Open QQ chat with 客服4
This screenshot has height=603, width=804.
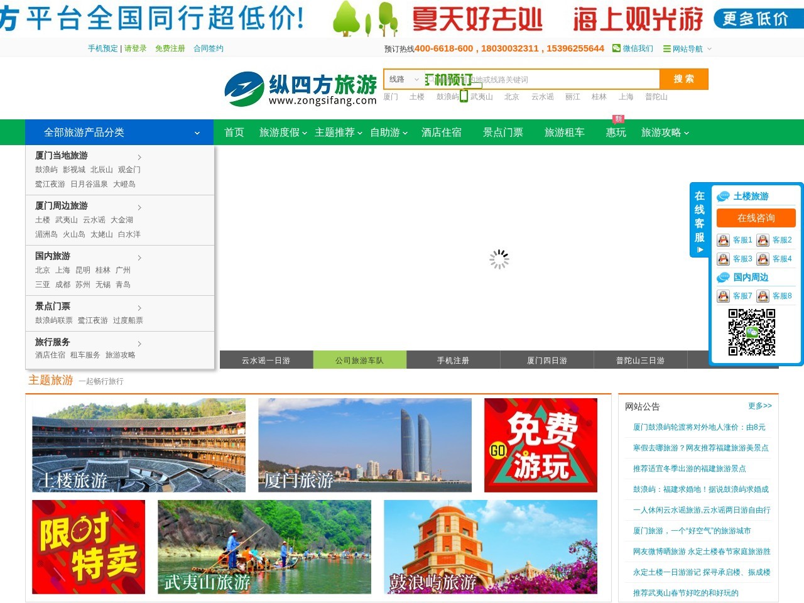tap(783, 259)
